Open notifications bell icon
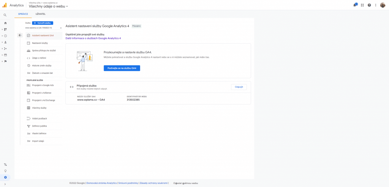Screen dimensions: 389x187 355,5
